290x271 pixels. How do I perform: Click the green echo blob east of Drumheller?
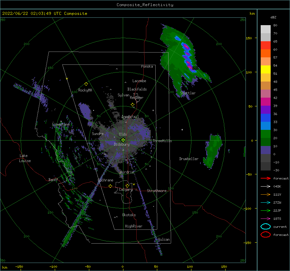click(213, 151)
